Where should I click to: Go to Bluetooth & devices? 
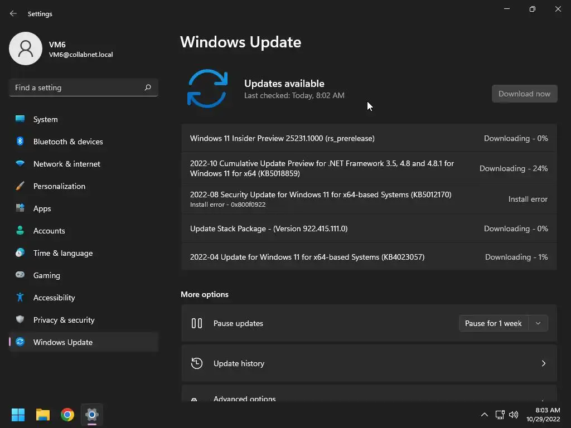[x=84, y=142]
